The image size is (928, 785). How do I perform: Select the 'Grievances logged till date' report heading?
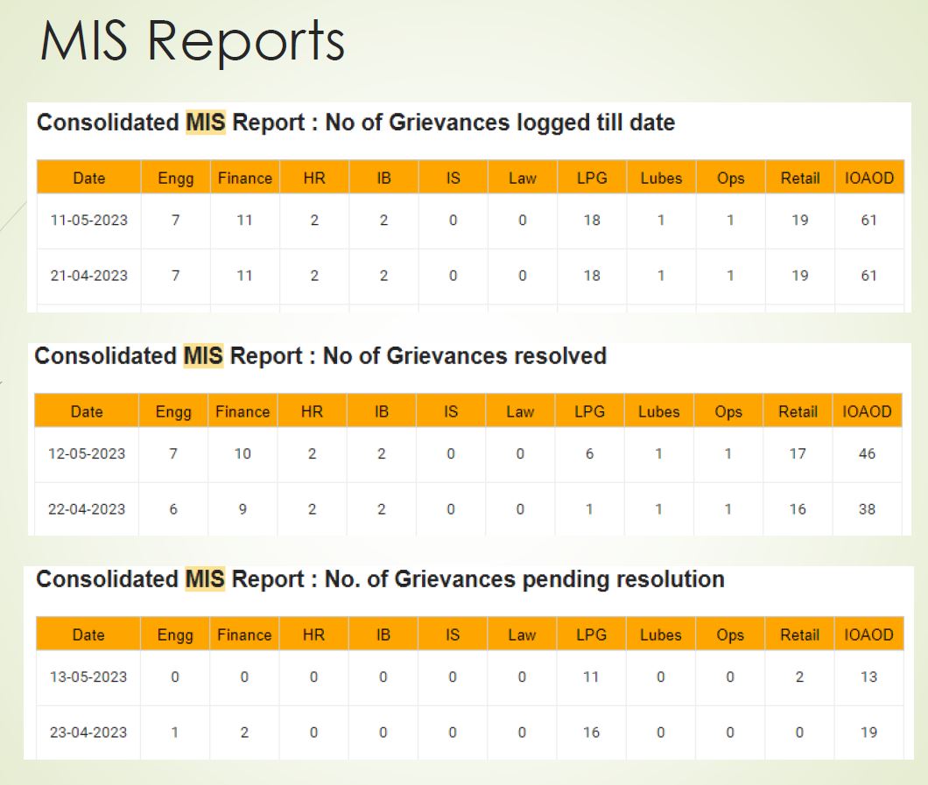(355, 123)
